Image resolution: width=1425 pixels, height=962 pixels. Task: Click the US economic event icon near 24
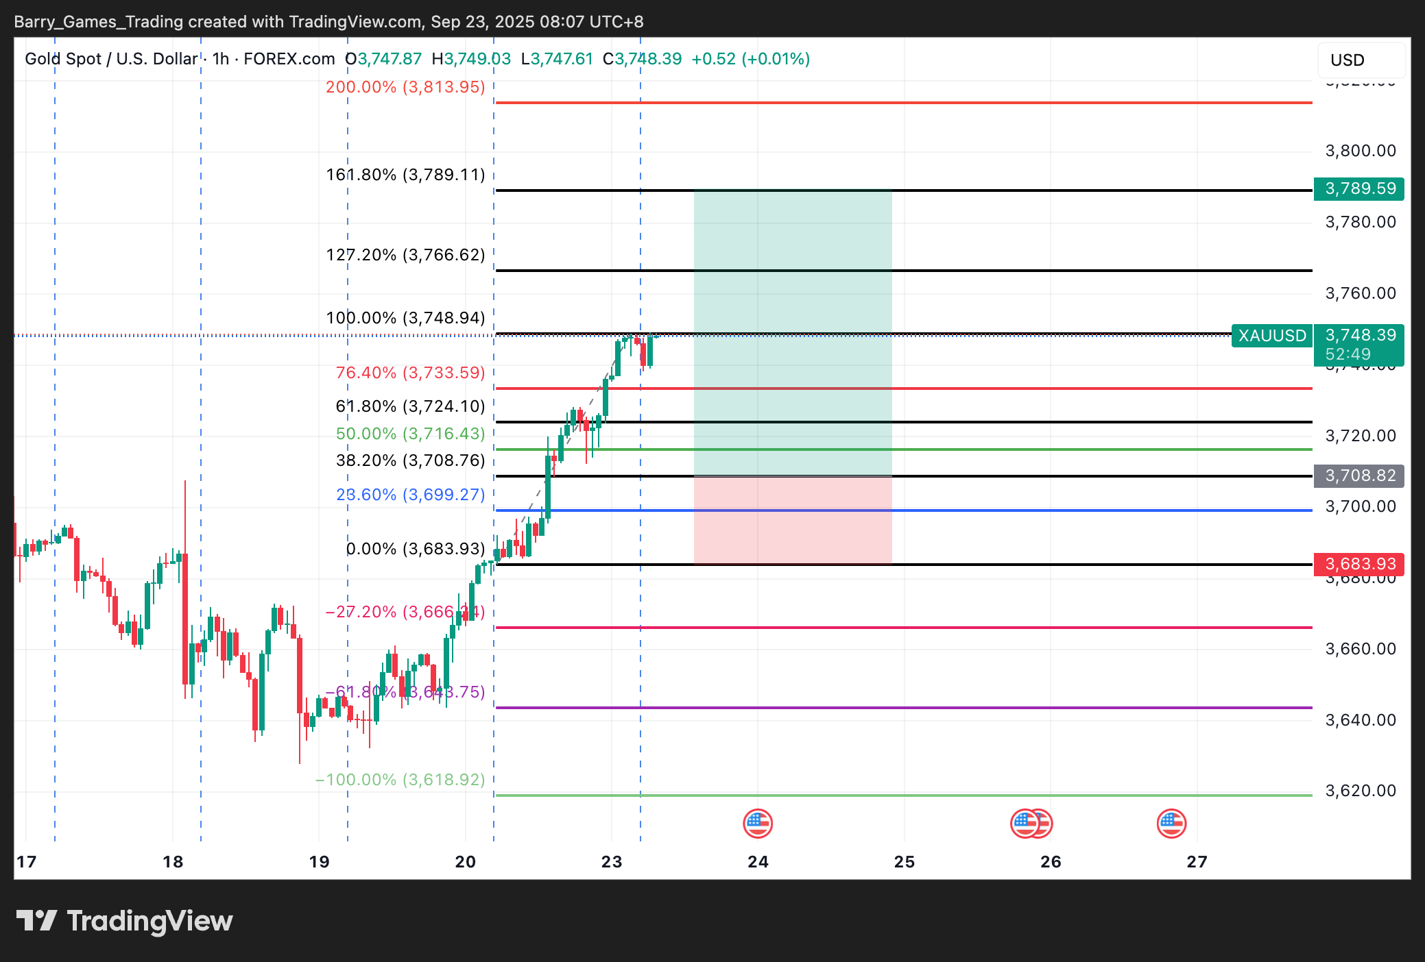click(x=758, y=823)
